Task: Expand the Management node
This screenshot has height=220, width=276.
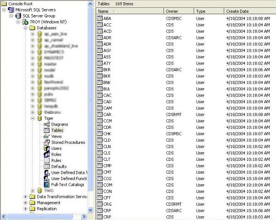Action: pyautogui.click(x=25, y=203)
